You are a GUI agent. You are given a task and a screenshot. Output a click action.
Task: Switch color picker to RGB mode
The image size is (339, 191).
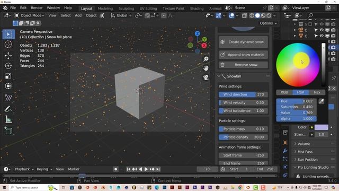[x=284, y=92]
